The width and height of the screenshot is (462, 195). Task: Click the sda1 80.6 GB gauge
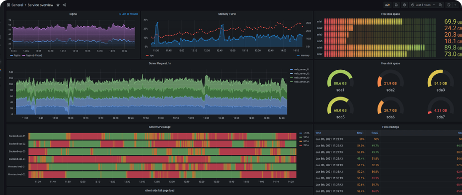(x=340, y=81)
